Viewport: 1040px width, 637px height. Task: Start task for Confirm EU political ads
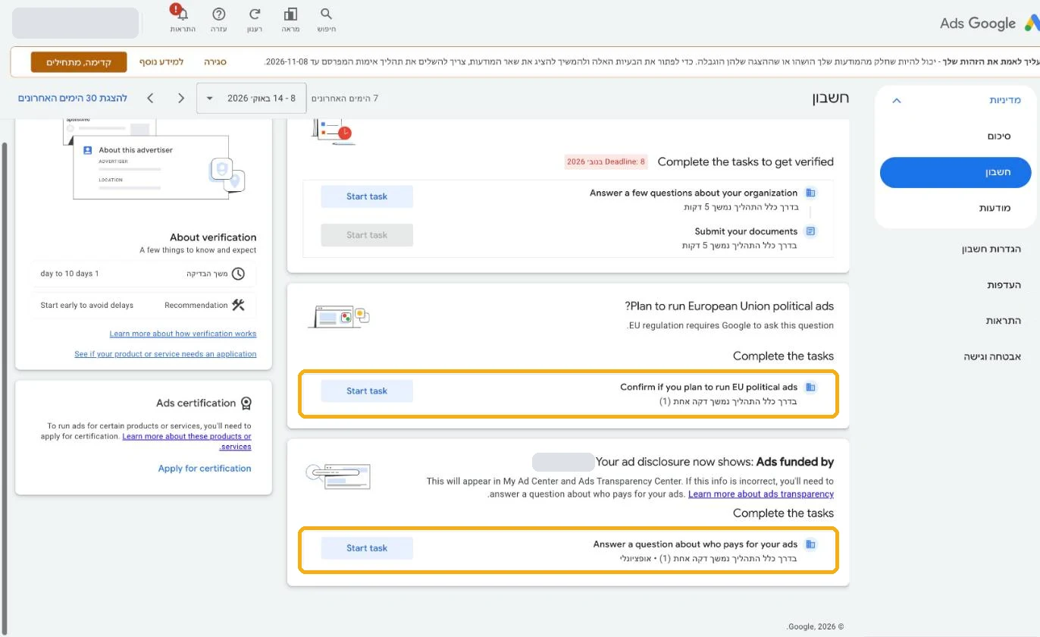(367, 391)
